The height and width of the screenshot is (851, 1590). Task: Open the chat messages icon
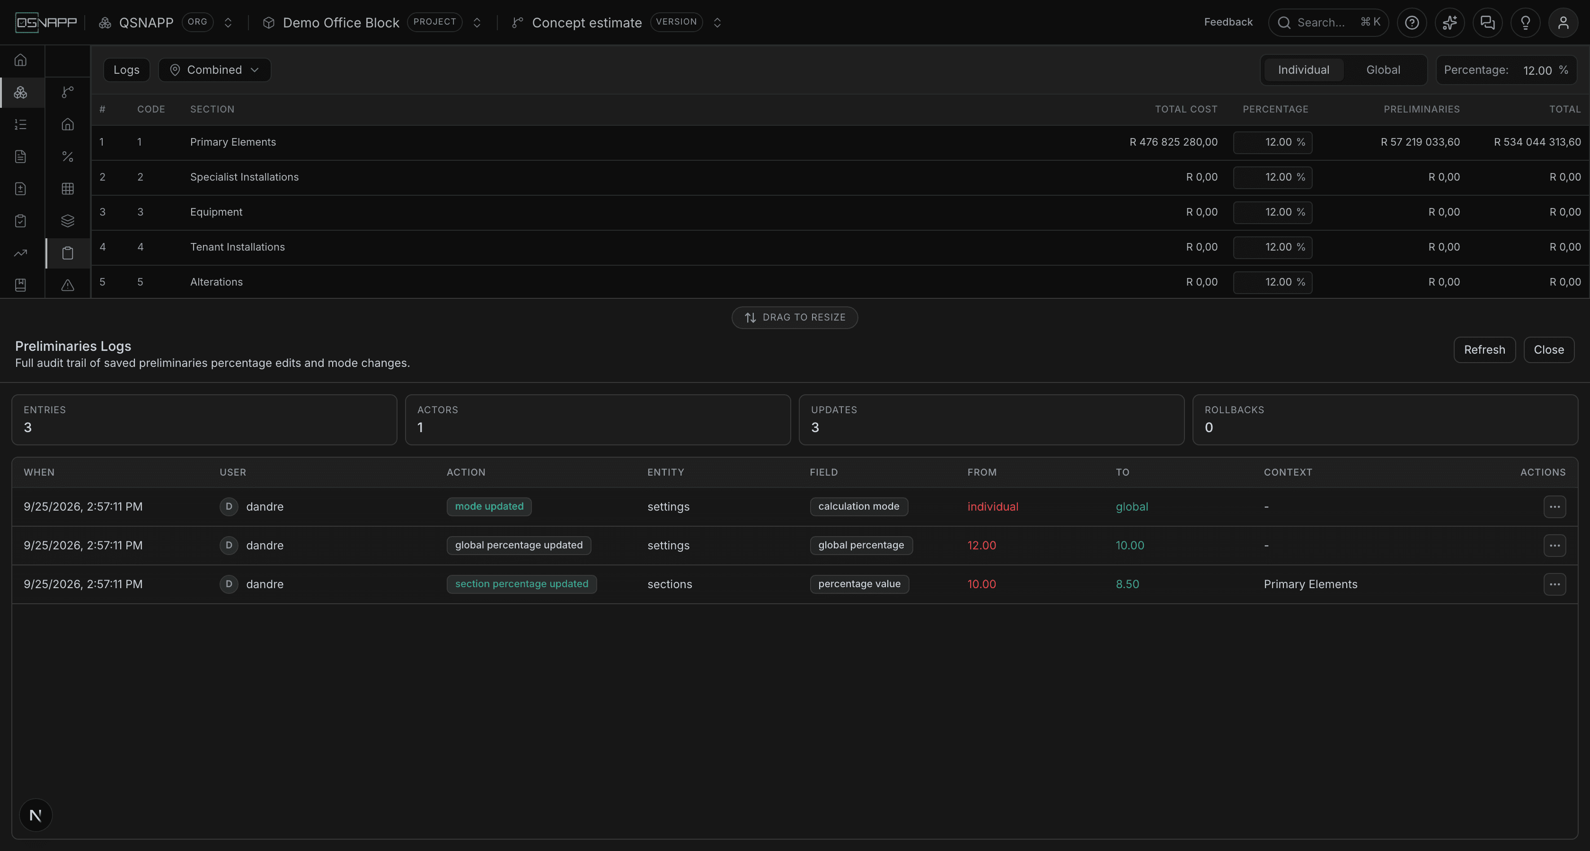(x=1487, y=23)
